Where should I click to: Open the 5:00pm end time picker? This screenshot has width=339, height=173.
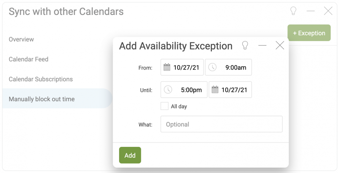coord(184,90)
